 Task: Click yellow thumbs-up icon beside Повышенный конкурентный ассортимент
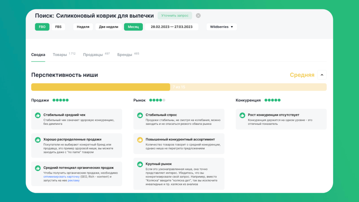(140, 140)
